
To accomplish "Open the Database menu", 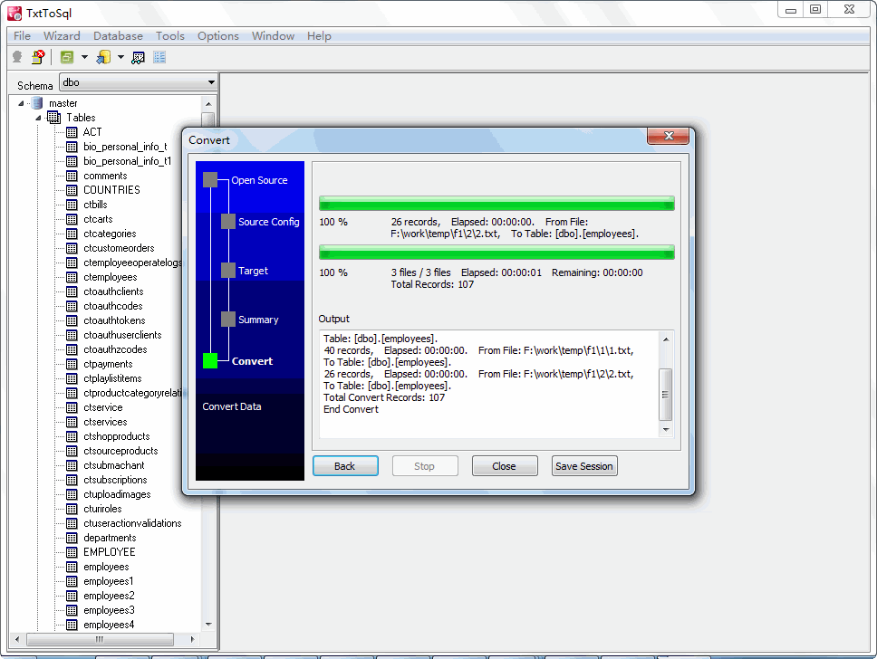I will 118,36.
